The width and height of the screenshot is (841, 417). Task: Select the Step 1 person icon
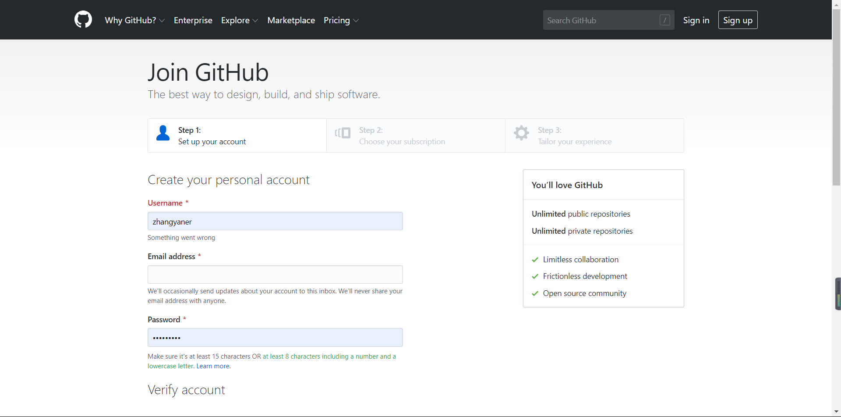coord(163,133)
